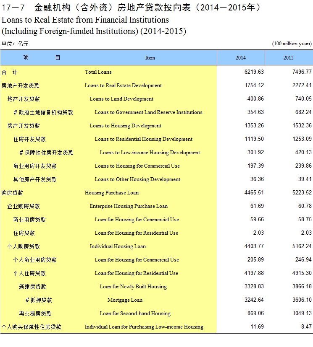The height and width of the screenshot is (347, 313).
Task: Select value 1532.36 in 2015 column
Action: click(302, 125)
